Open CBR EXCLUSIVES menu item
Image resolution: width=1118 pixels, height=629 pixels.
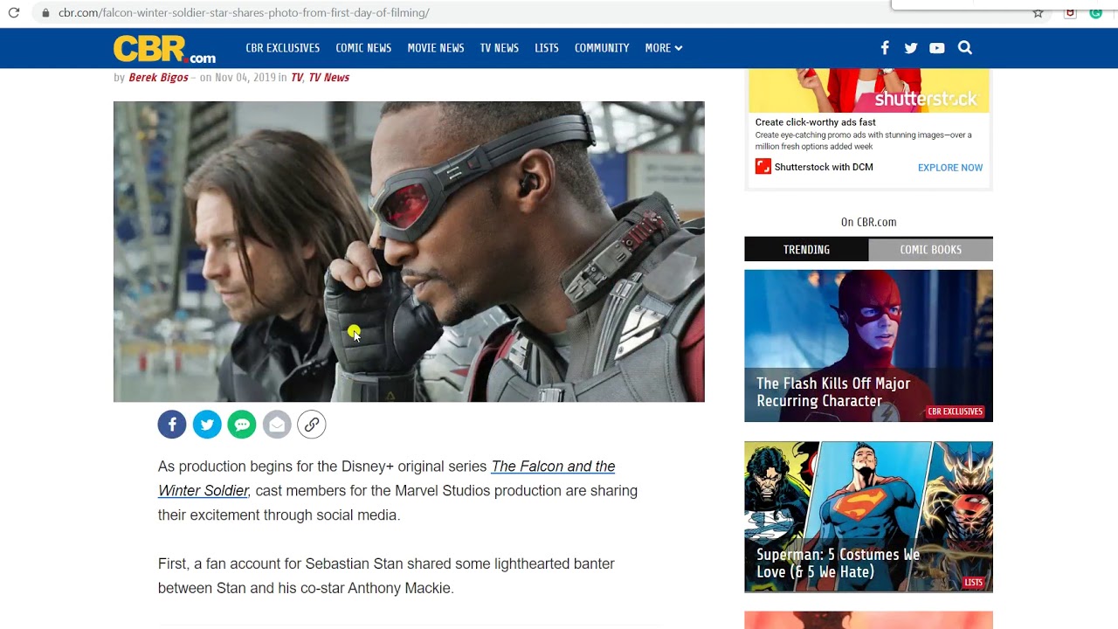pyautogui.click(x=282, y=48)
